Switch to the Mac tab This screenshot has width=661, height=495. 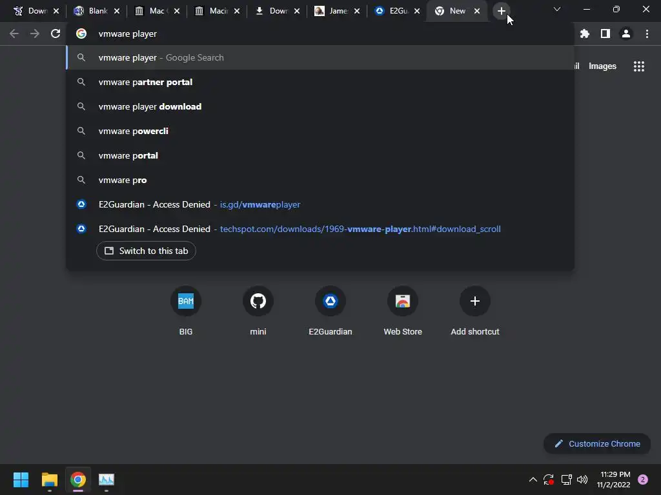click(157, 11)
